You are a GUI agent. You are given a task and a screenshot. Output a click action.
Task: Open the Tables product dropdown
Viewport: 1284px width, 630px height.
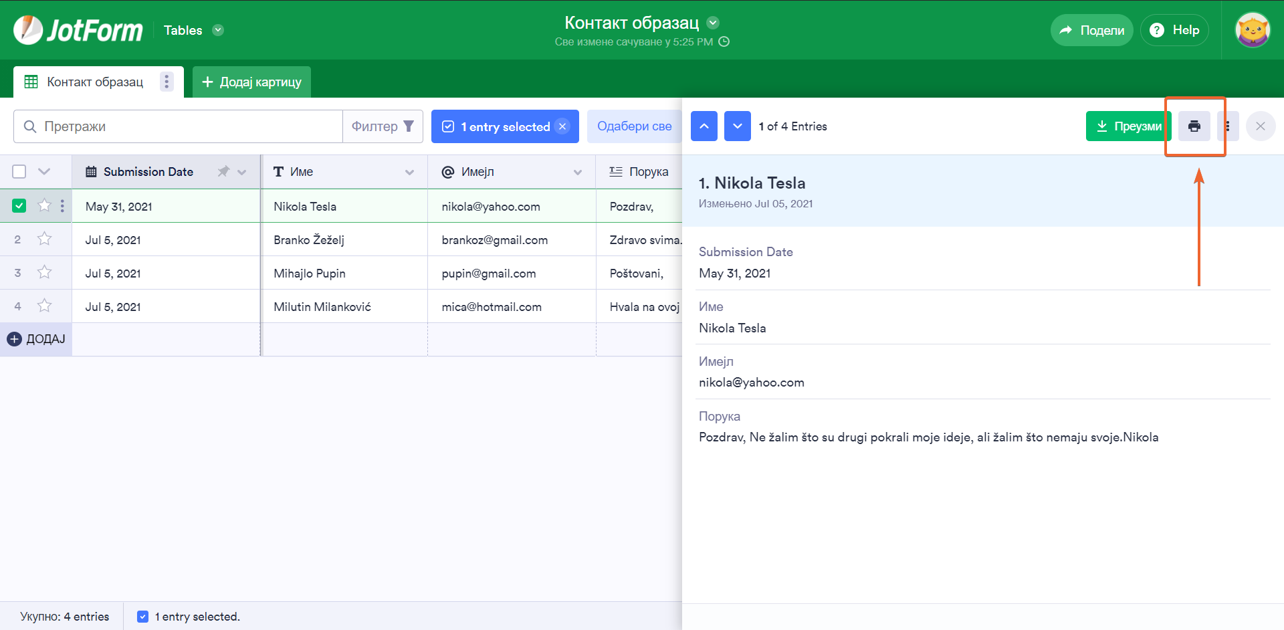coord(218,30)
